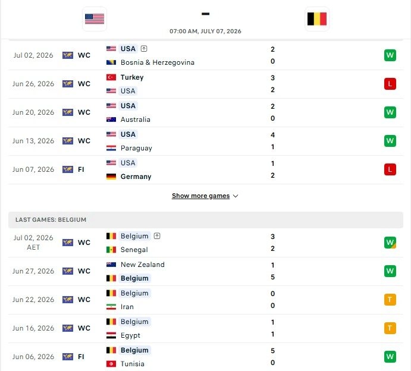Click the chevron beside Show more games
Viewport: 411px width, 371px height.
point(236,196)
